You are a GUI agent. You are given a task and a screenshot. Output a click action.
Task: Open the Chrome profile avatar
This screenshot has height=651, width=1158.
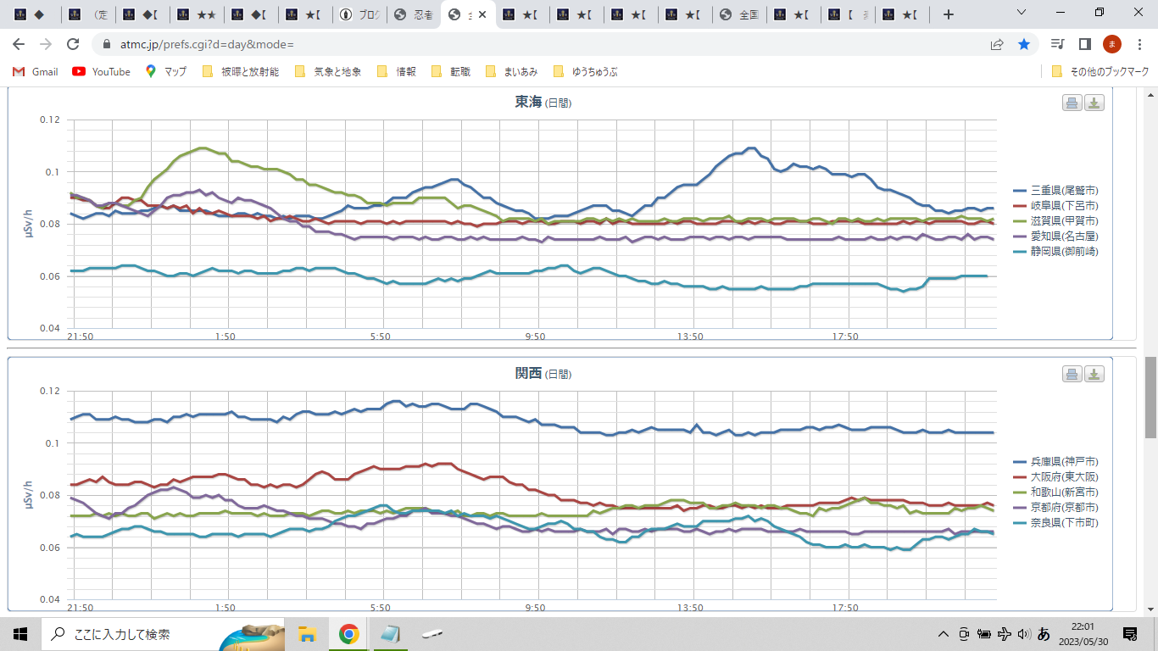pos(1112,44)
